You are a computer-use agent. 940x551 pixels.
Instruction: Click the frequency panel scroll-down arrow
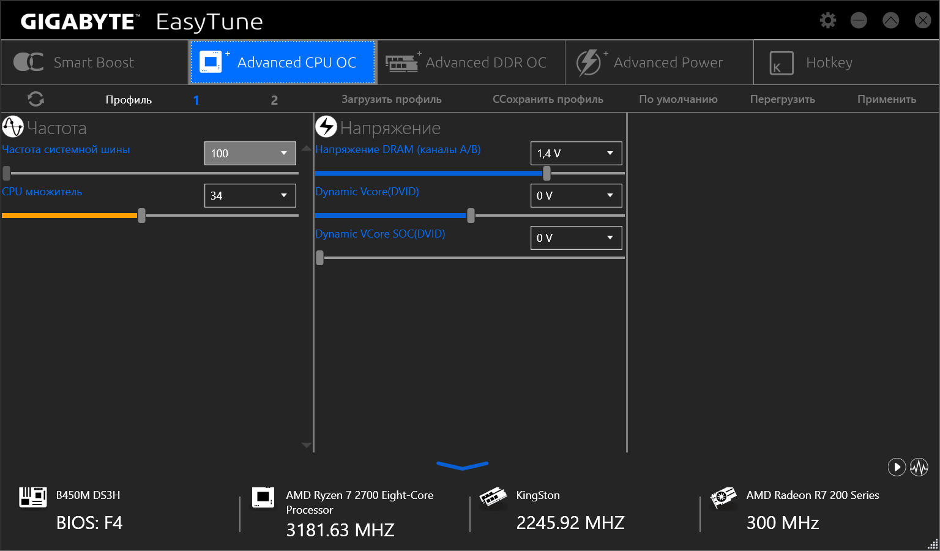307,445
